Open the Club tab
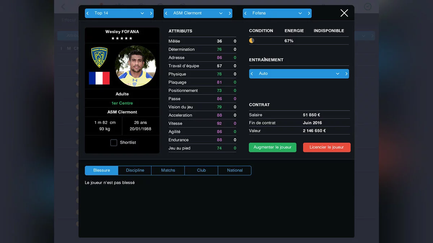Screen dimensions: 433x243 pyautogui.click(x=201, y=170)
